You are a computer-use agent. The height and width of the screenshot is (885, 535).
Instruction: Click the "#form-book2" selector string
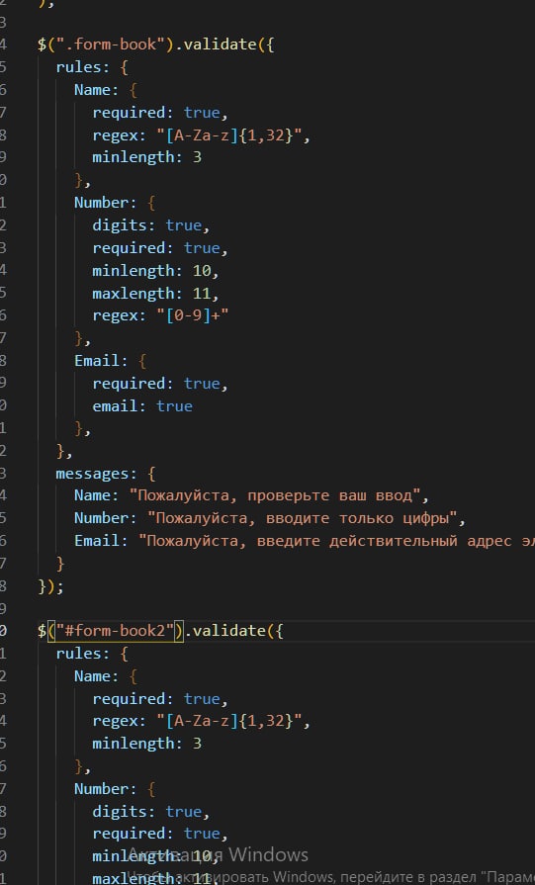tap(113, 631)
